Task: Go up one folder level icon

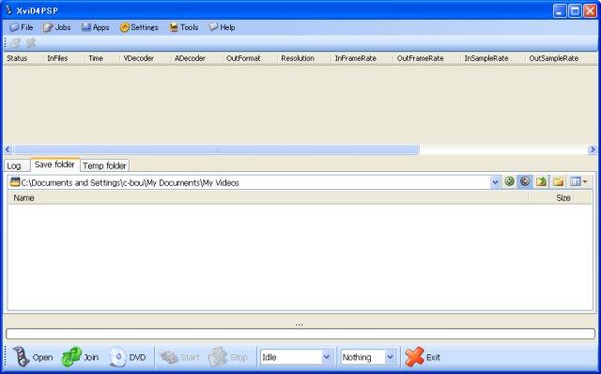Action: coord(541,181)
